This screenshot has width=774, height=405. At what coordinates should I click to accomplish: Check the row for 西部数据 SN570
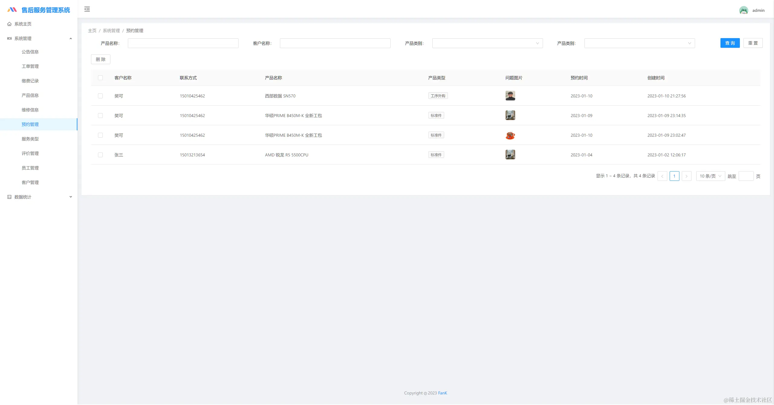pos(100,96)
